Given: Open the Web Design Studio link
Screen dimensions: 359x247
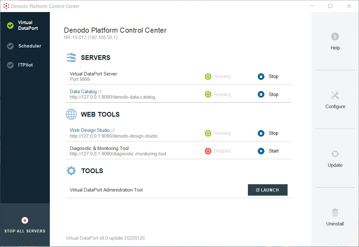Looking at the screenshot, I should [90, 130].
